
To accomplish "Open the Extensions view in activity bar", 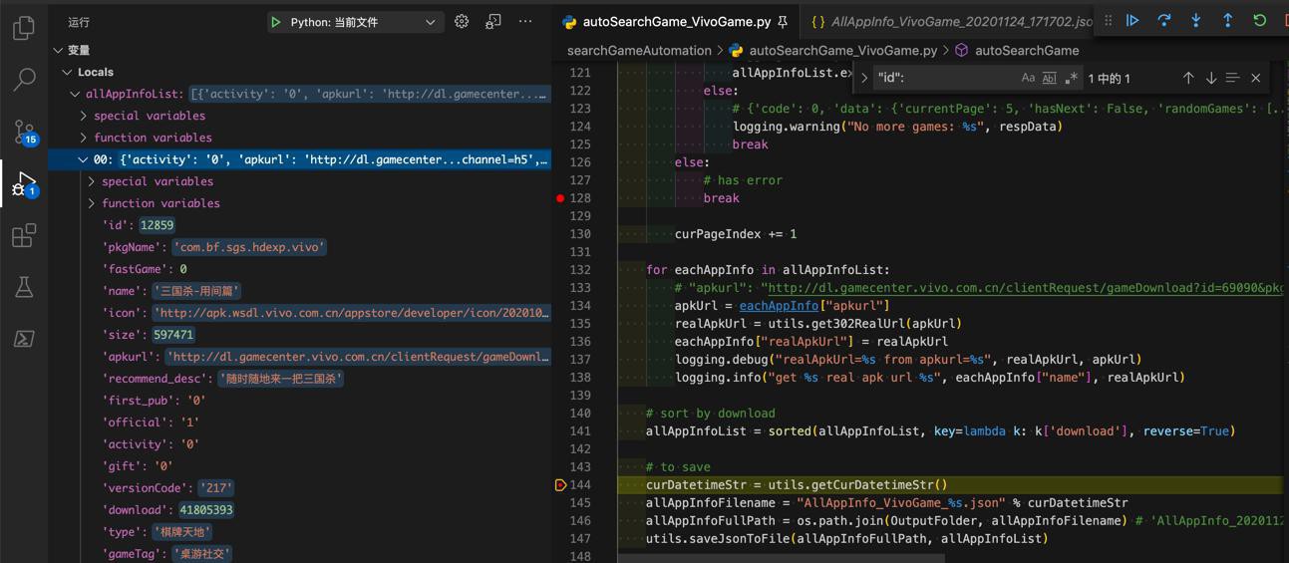I will point(24,236).
